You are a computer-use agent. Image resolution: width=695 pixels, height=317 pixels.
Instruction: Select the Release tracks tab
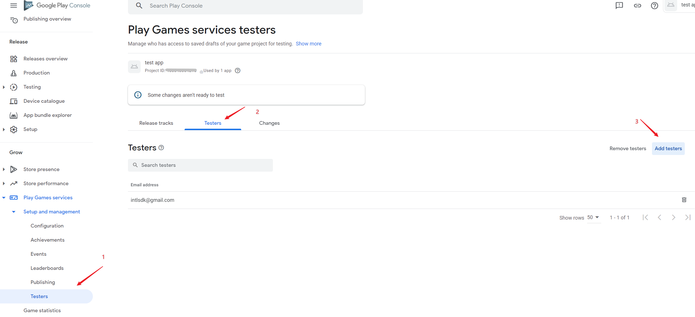click(156, 123)
